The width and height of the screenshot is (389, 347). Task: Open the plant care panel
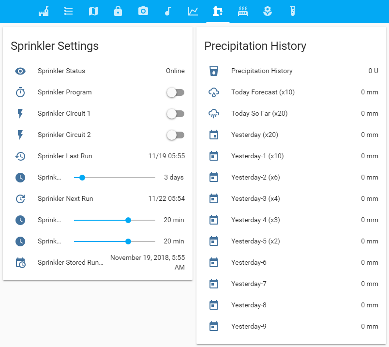268,11
